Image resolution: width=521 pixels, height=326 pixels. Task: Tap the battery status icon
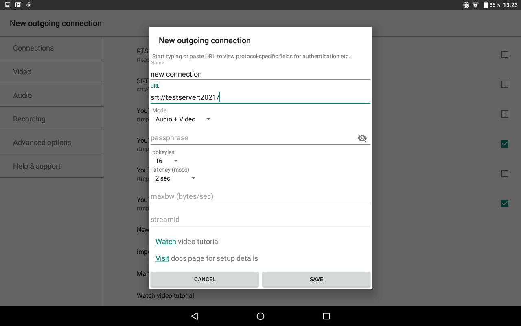coord(486,5)
